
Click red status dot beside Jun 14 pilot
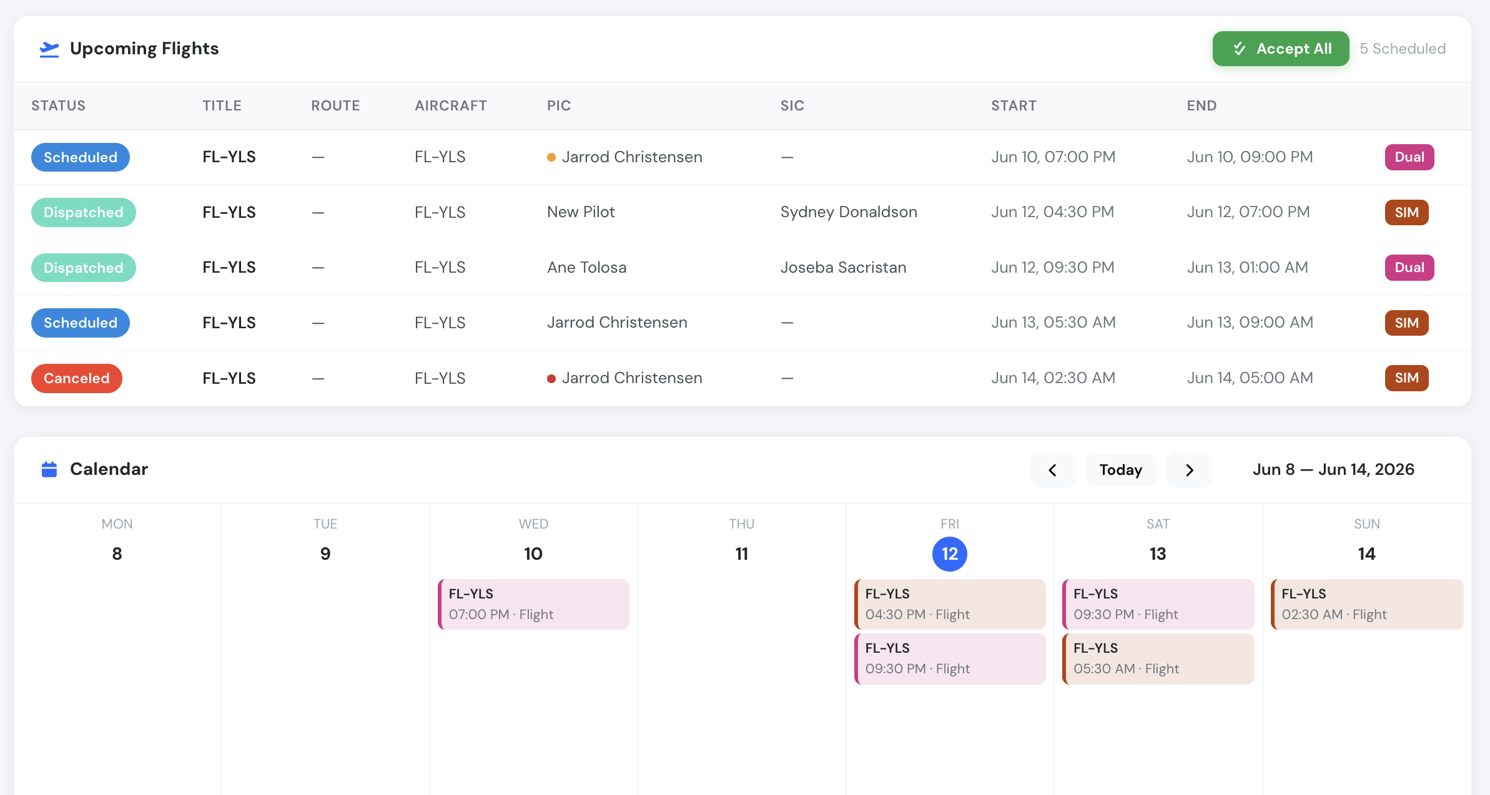pyautogui.click(x=551, y=378)
